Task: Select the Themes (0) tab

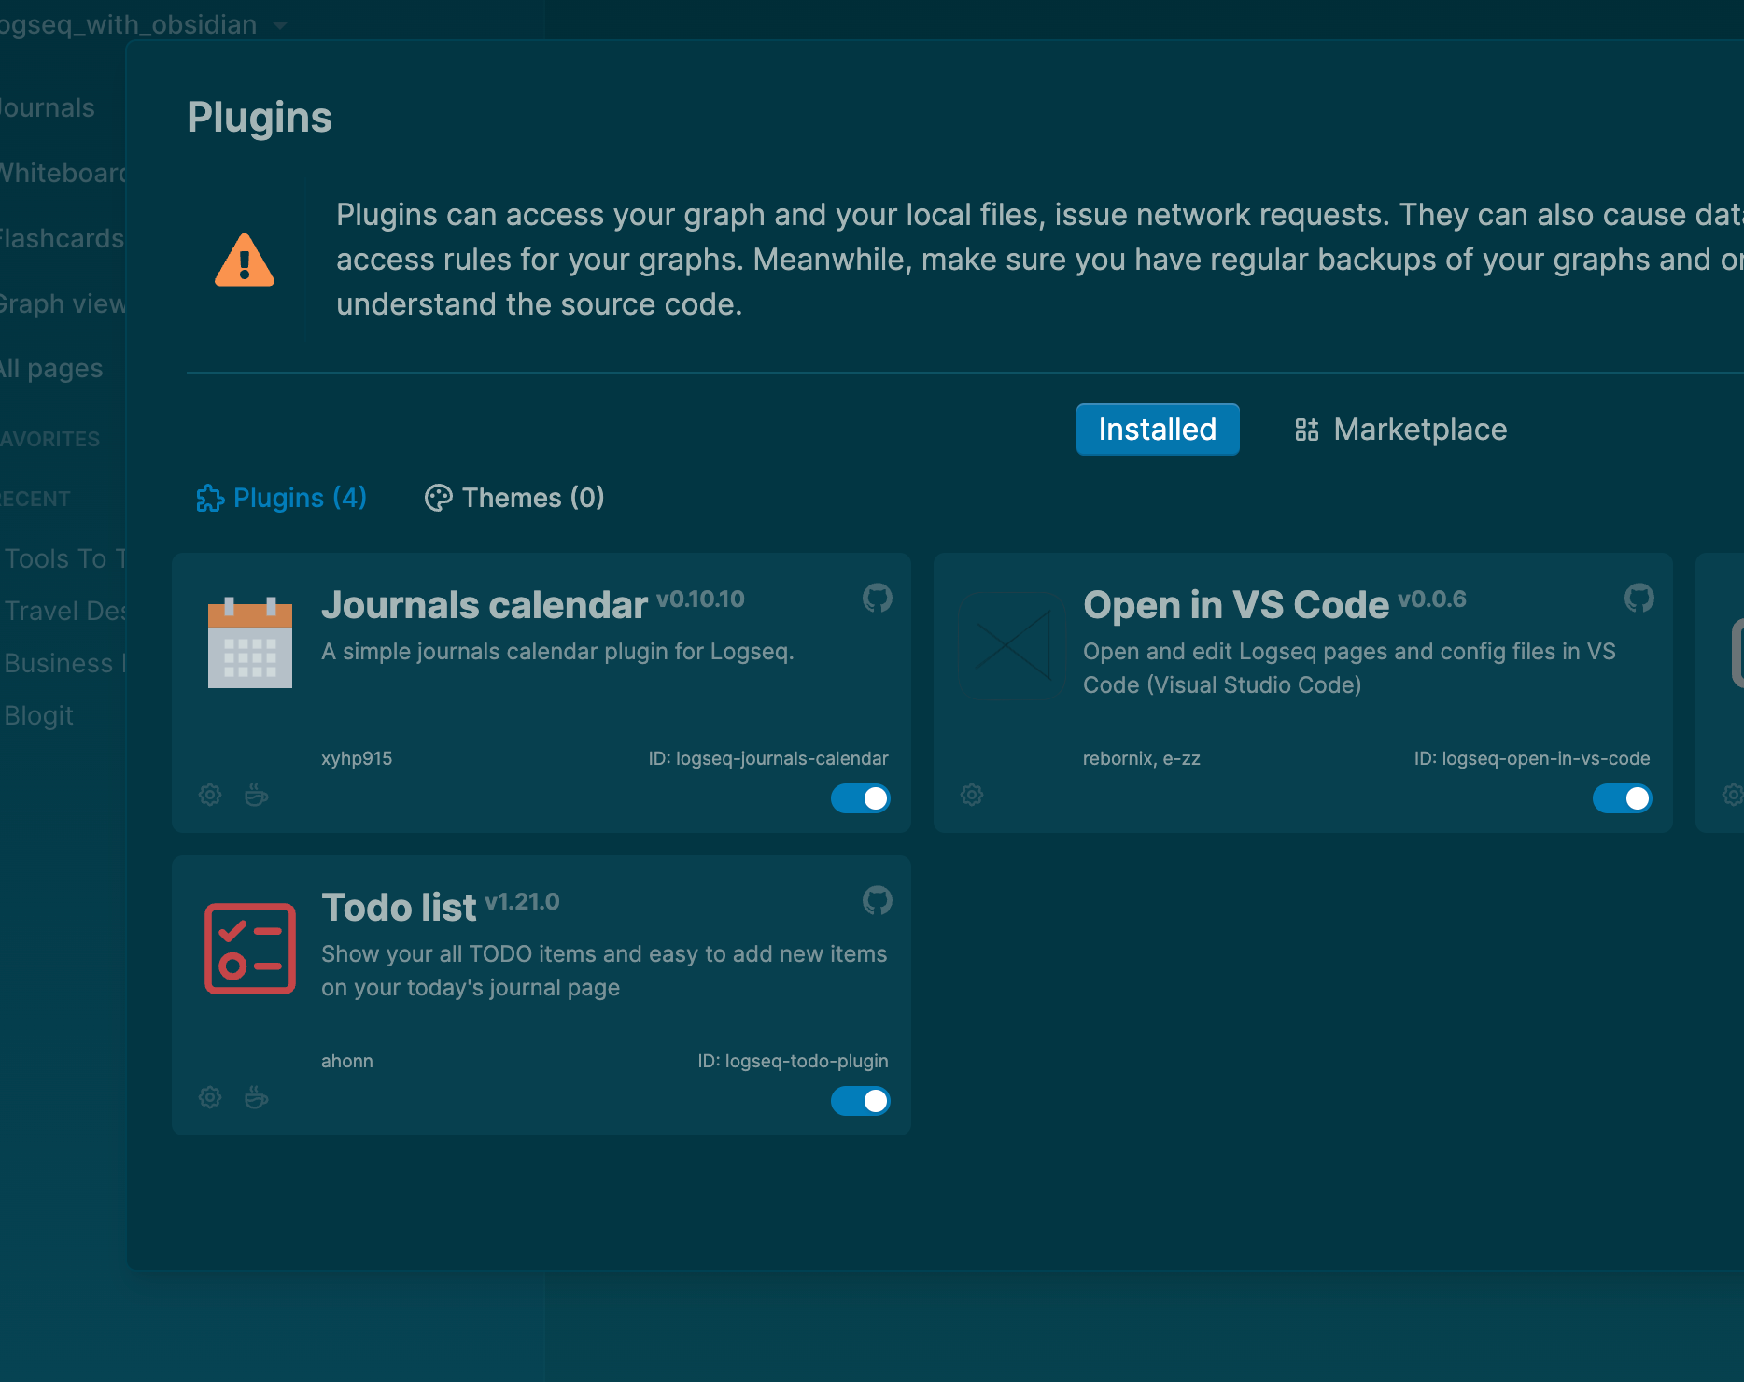Action: 514,498
